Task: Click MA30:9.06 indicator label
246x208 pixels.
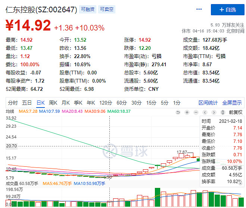Action: [95, 111]
